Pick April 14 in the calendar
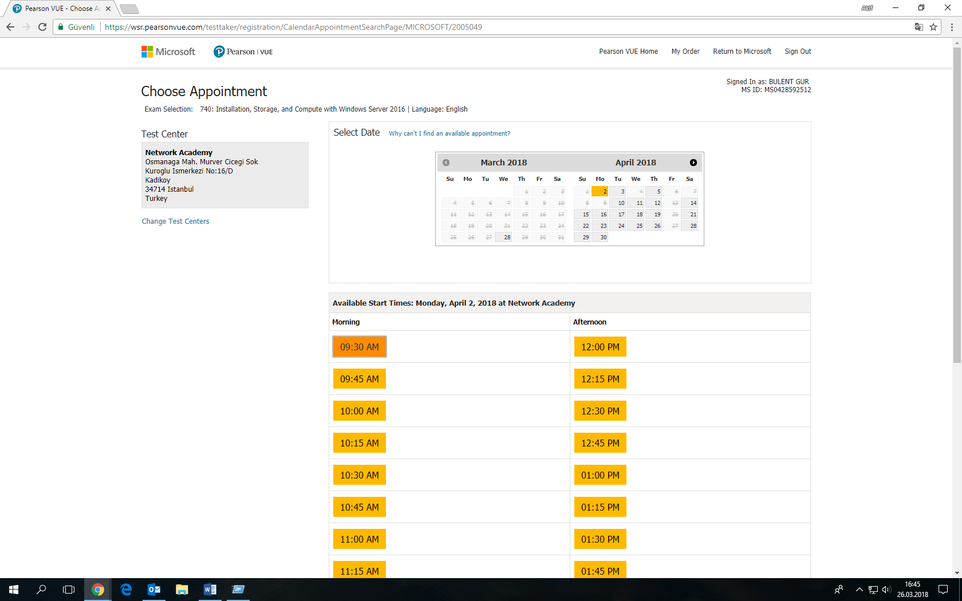Screen dimensions: 962x601 (x=689, y=203)
